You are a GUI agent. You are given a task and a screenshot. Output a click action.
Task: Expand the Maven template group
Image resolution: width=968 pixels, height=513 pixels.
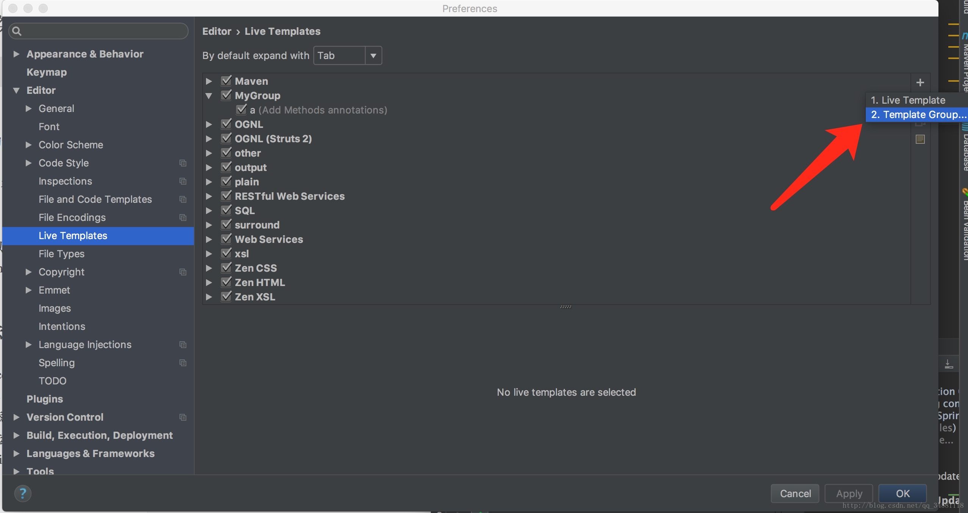(x=210, y=81)
